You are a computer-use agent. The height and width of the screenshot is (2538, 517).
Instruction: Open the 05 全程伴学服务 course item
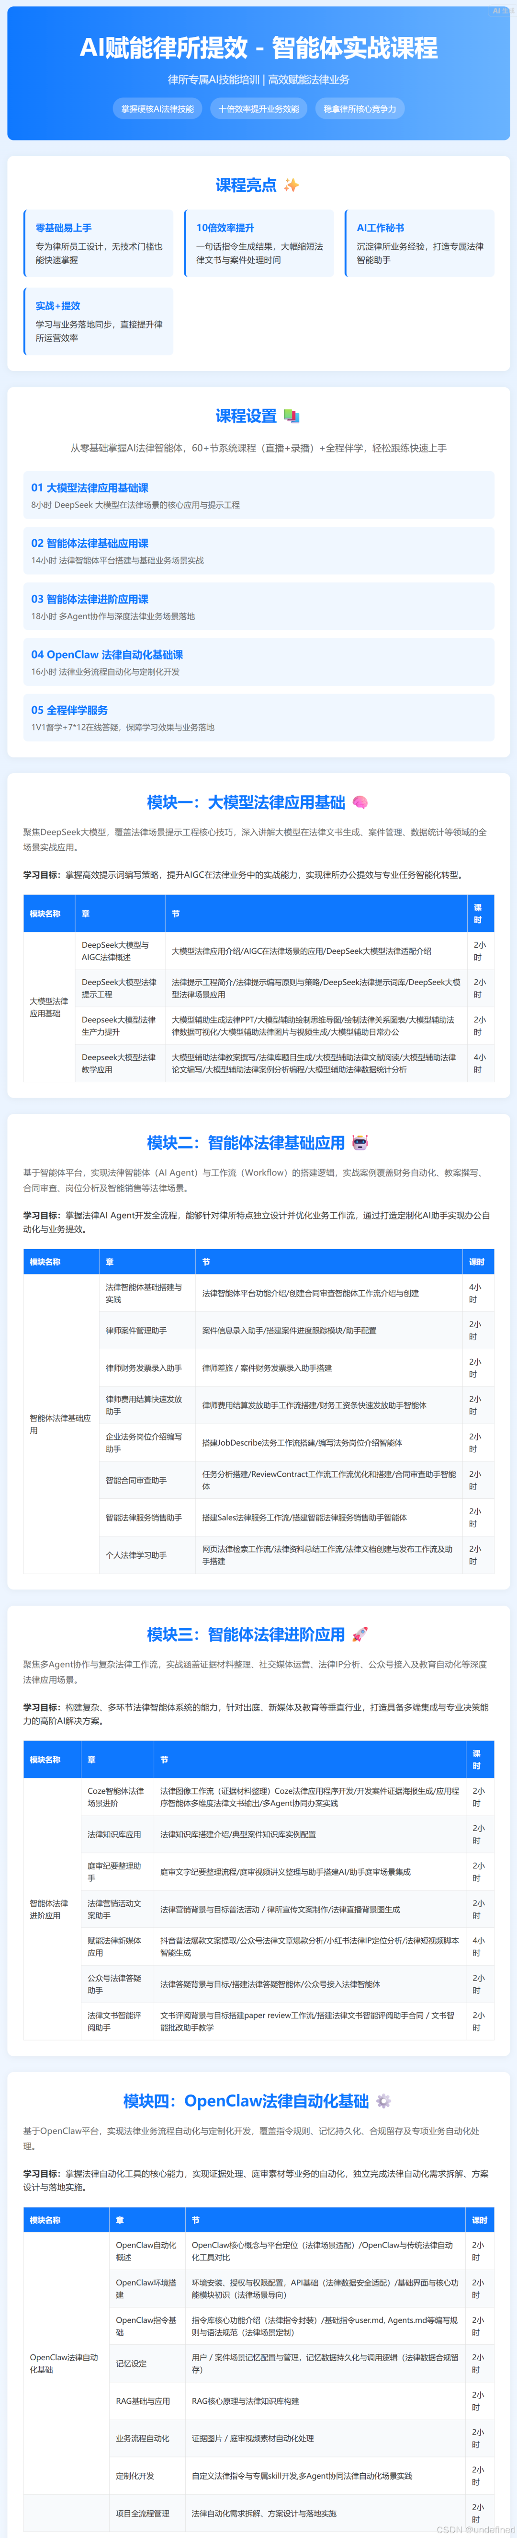click(x=259, y=718)
